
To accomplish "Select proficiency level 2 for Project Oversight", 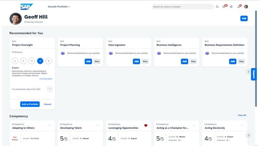I will (23, 61).
